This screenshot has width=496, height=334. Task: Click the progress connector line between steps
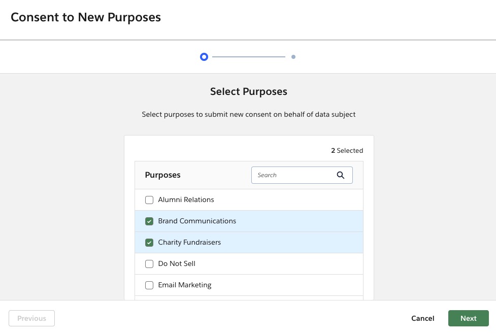tap(249, 57)
